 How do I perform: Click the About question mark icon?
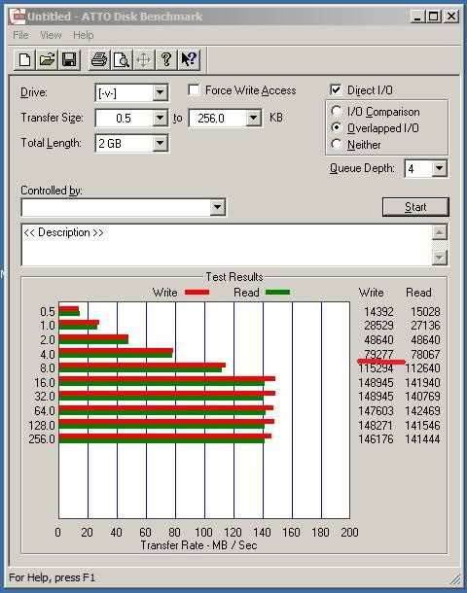166,59
